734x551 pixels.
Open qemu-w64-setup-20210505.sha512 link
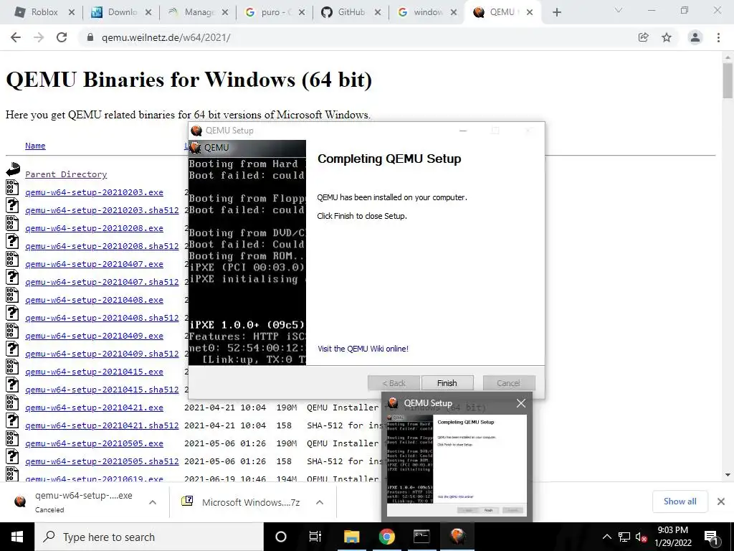pyautogui.click(x=102, y=461)
